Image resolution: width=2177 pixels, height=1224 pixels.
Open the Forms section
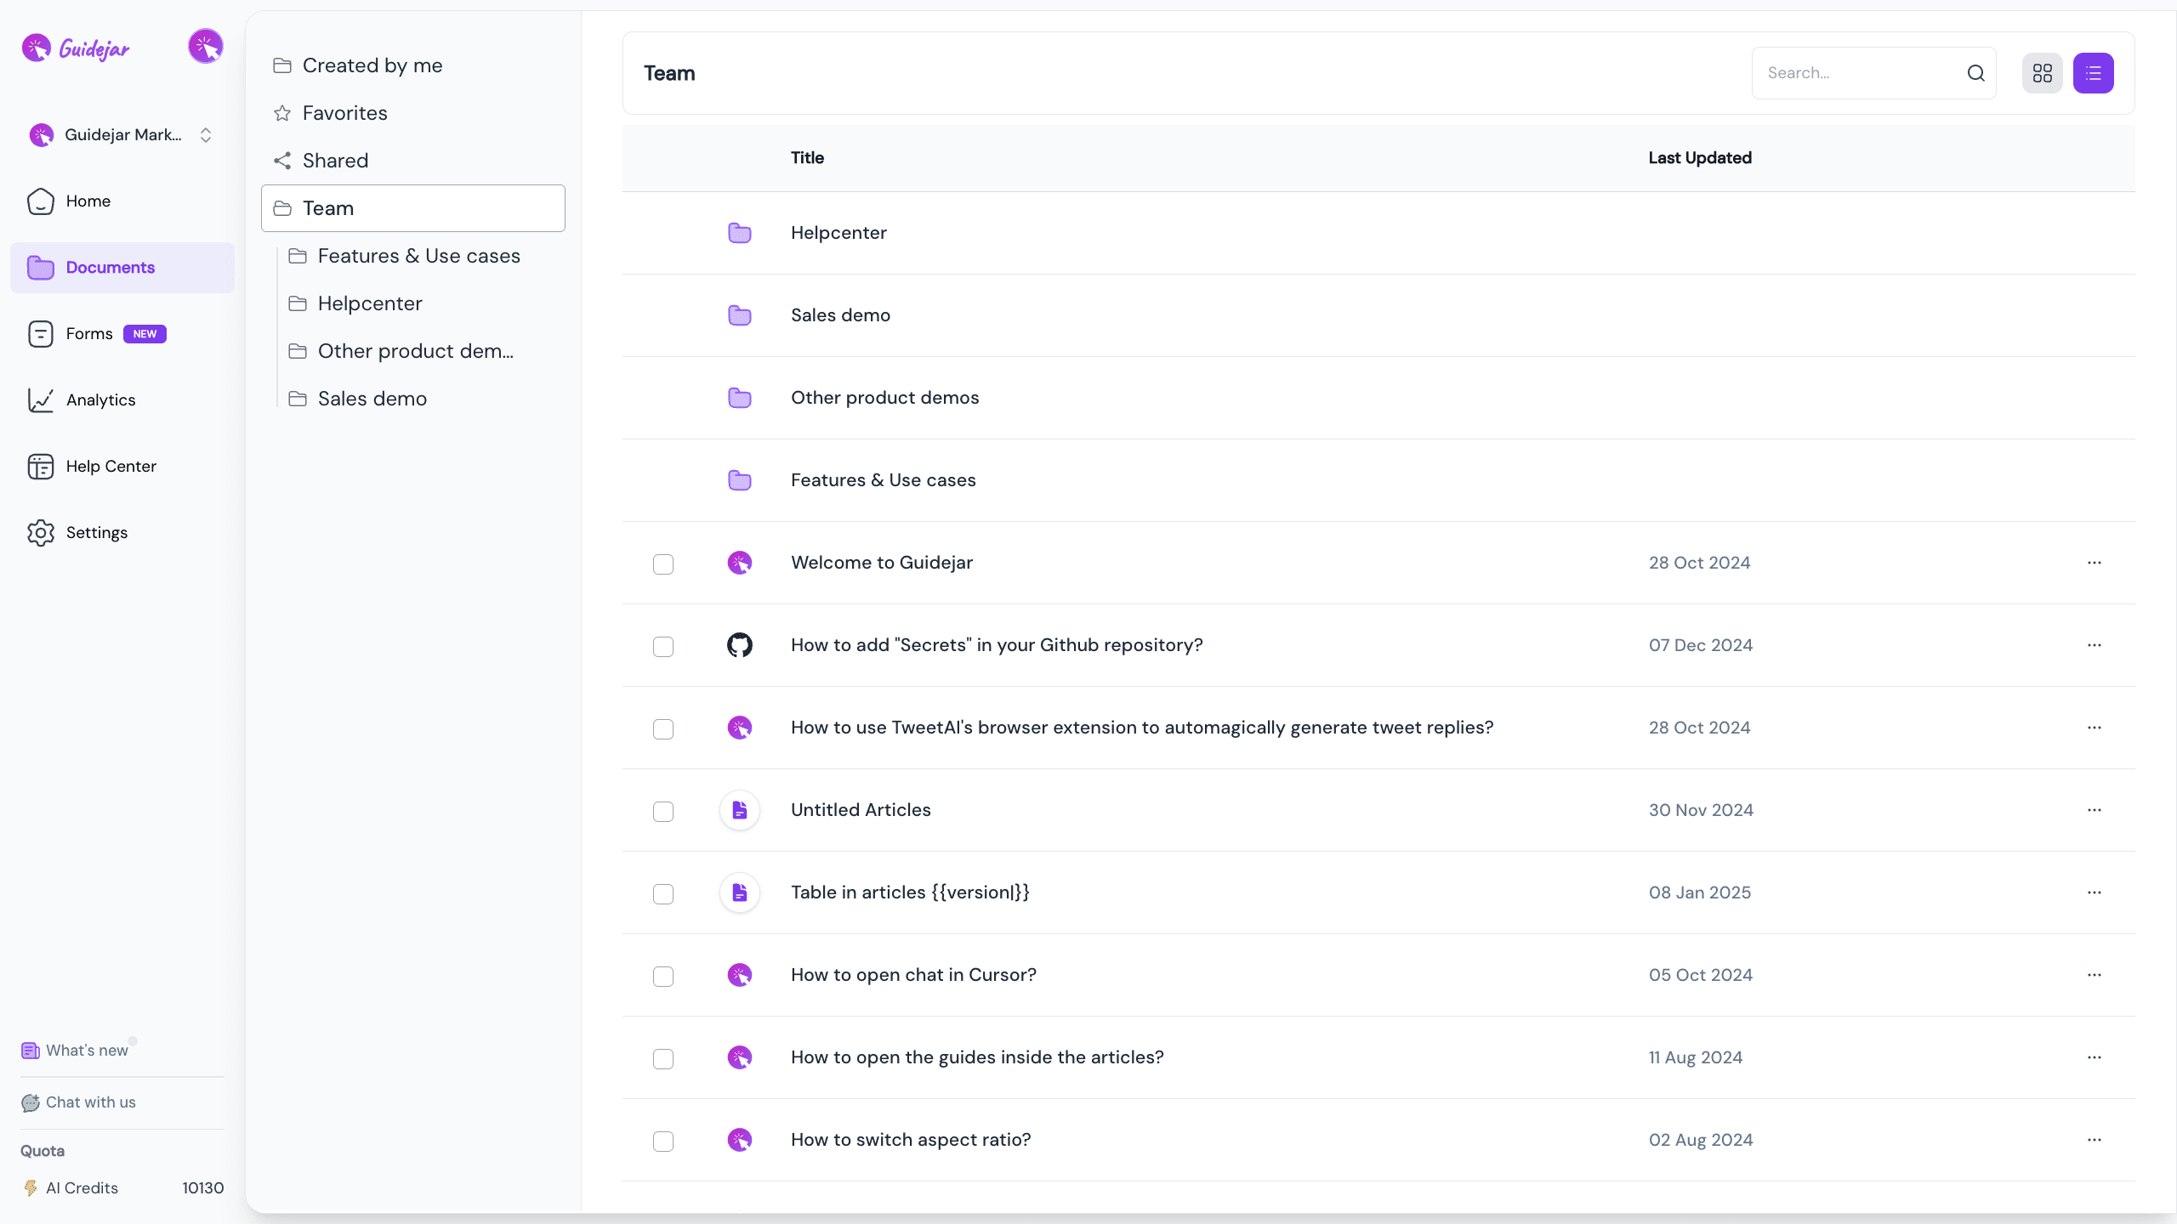pos(89,333)
